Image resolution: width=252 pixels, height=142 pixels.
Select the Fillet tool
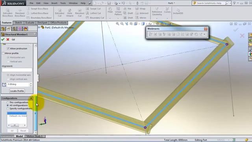click(110, 10)
